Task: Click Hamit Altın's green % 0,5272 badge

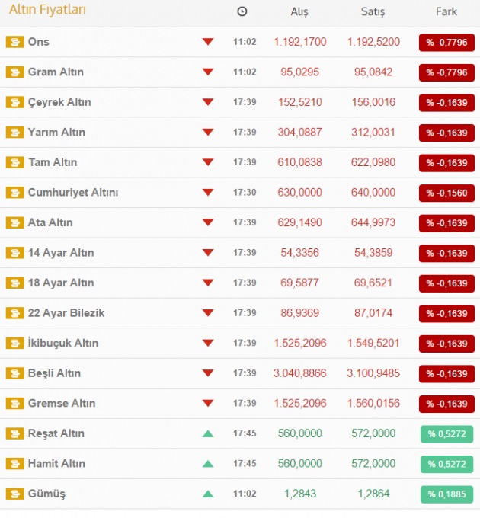Action: tap(446, 464)
